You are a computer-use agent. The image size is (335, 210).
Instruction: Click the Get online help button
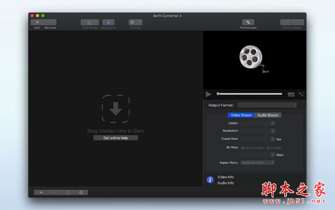tap(116, 138)
